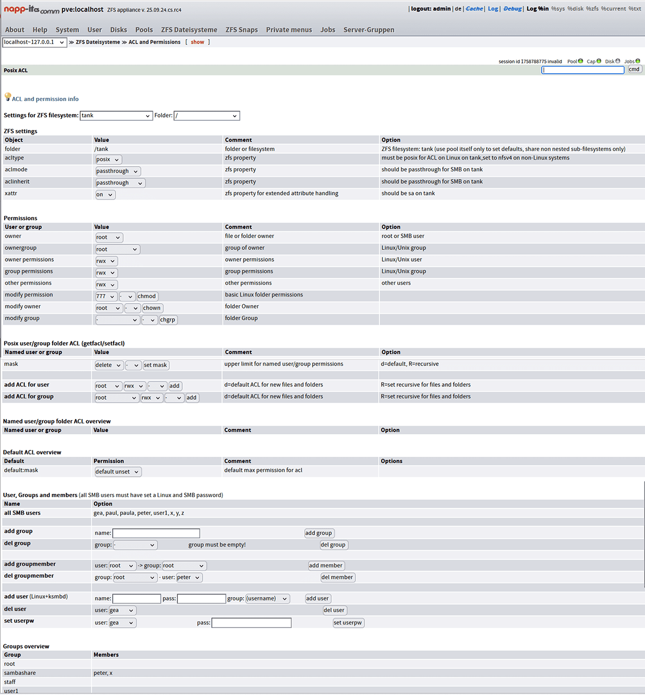Open the System menu

pyautogui.click(x=67, y=30)
